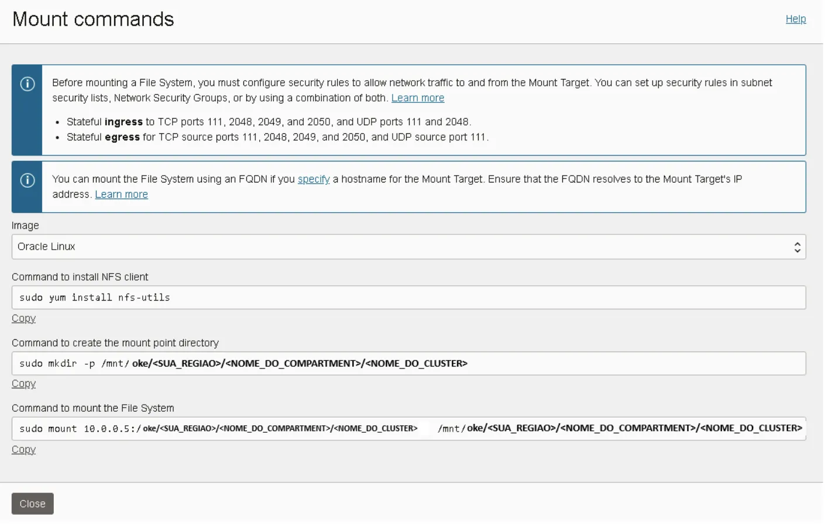Click the mkdir mount point command field
The image size is (825, 524).
click(408, 363)
